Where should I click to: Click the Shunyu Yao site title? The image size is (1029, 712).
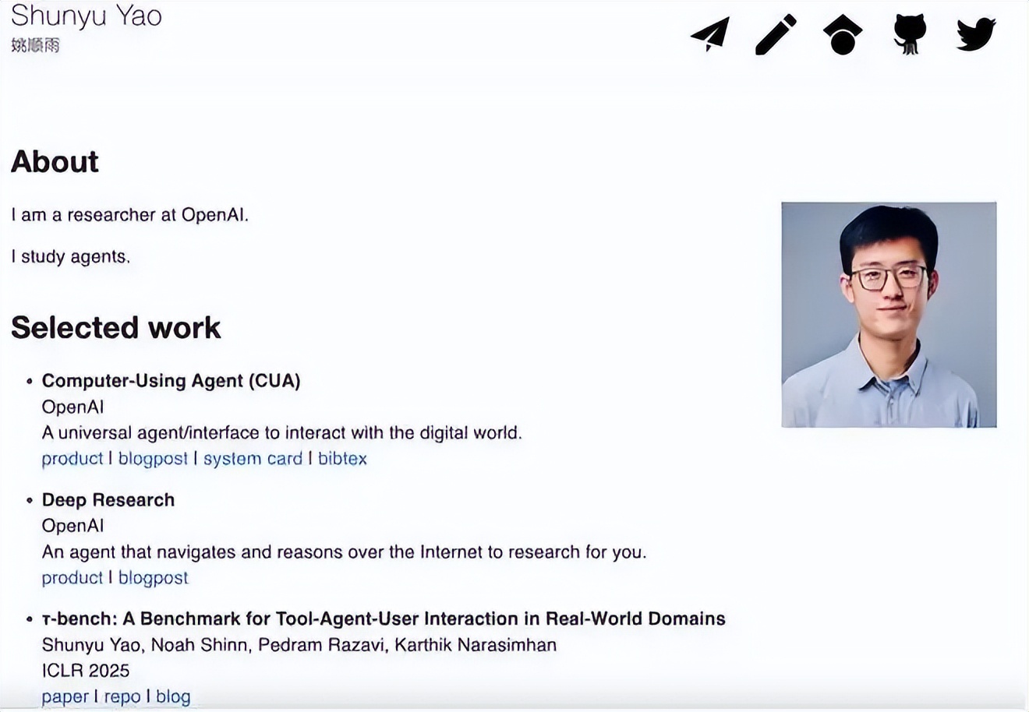(x=87, y=16)
